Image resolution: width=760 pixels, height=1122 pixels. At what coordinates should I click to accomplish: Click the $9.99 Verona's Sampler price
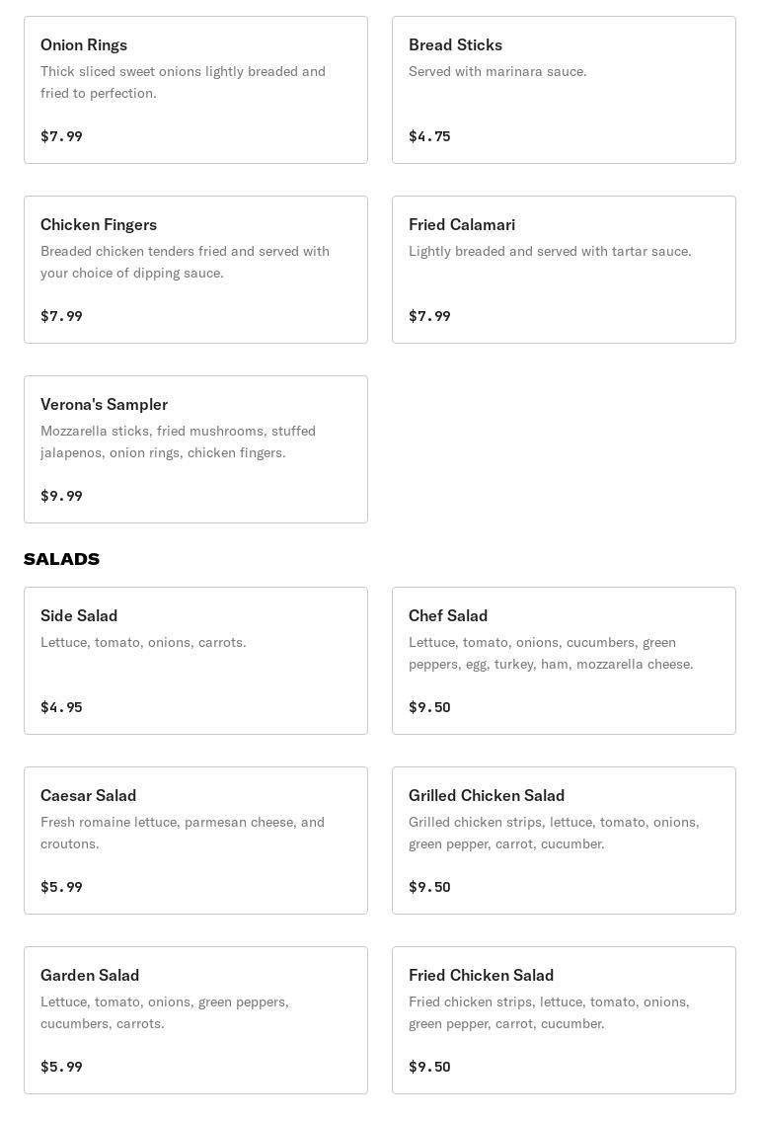pos(61,496)
